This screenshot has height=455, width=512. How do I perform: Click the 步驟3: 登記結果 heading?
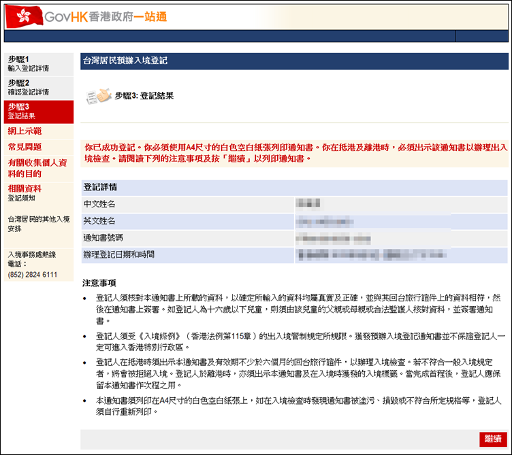tap(144, 96)
